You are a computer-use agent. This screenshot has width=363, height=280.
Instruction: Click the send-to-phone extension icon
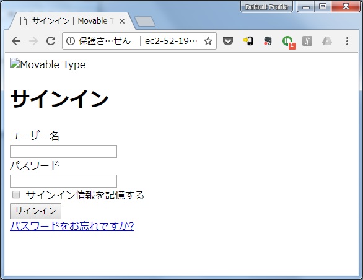click(248, 41)
